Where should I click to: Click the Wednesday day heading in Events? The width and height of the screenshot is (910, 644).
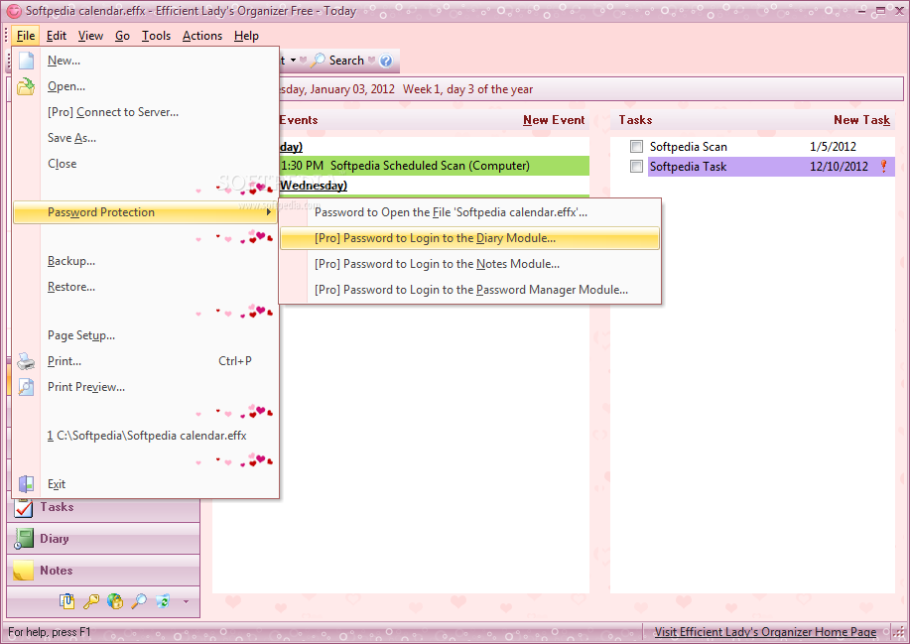(314, 186)
